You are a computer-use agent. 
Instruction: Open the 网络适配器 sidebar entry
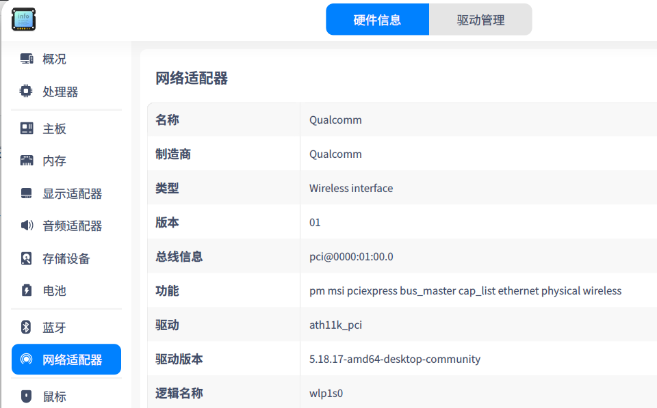66,359
